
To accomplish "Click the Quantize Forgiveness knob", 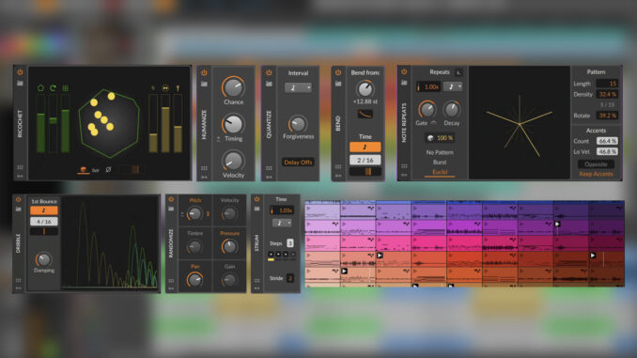I will coord(298,123).
